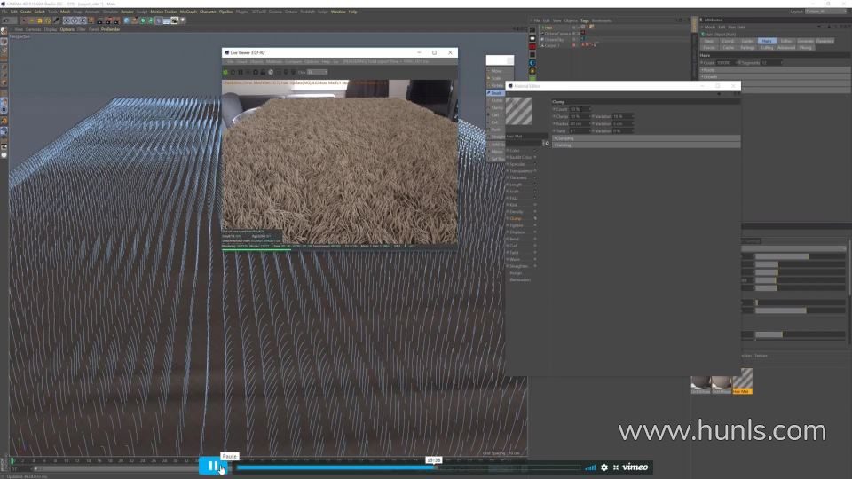Select the Hair object in Object Manager
This screenshot has height=479, width=852.
[x=548, y=27]
